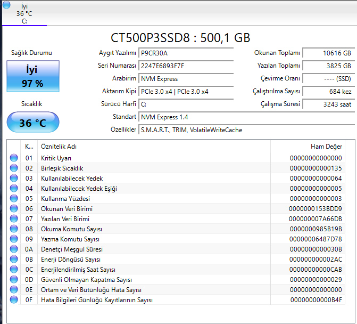Click the status orb for Kullanılabilecek Yedek Eşiği
The height and width of the screenshot is (324, 357).
pyautogui.click(x=14, y=188)
